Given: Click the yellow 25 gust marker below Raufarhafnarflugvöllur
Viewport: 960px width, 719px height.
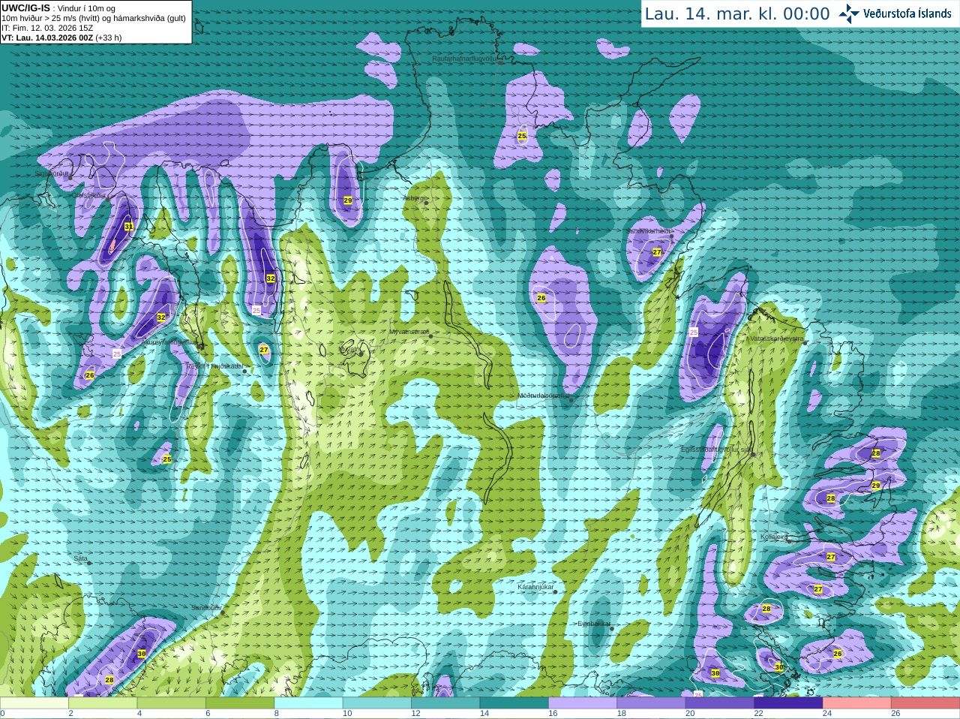Looking at the screenshot, I should (x=522, y=136).
